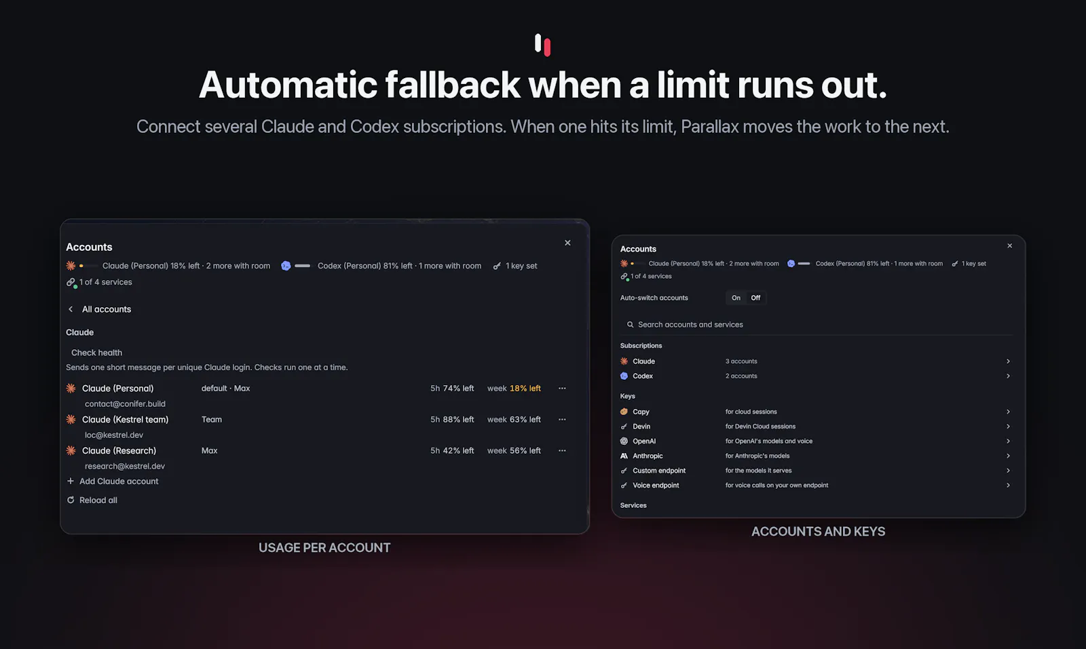Click the plus icon for Add Claude account
The width and height of the screenshot is (1086, 649).
coord(71,481)
